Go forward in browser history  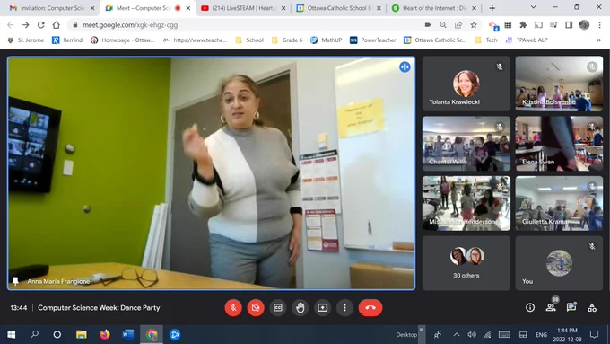pos(26,25)
